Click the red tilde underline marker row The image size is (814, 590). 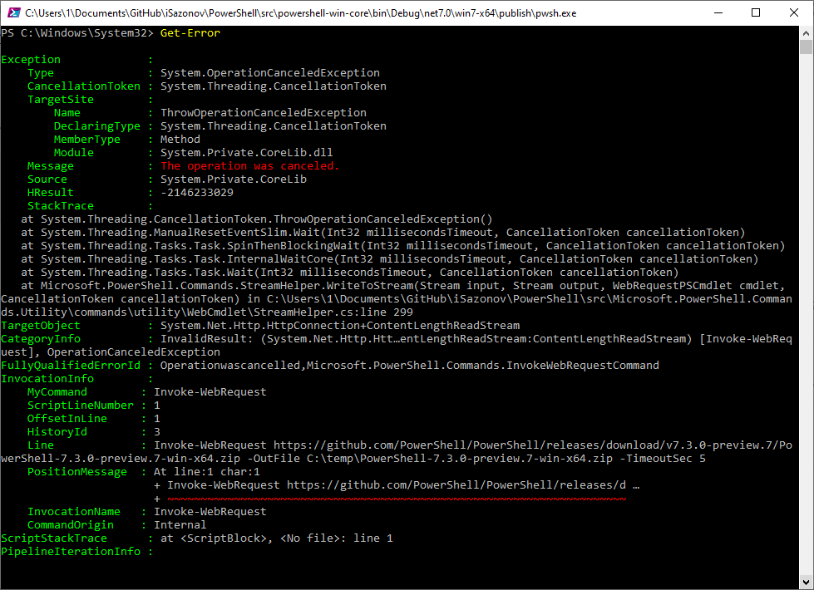point(397,499)
